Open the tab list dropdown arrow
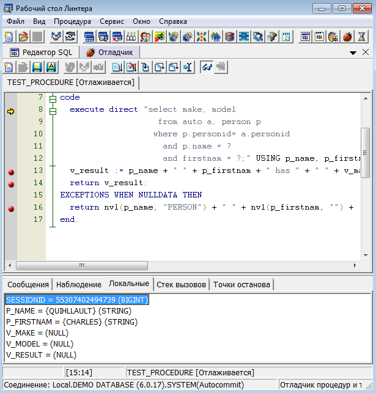Image resolution: width=376 pixels, height=393 pixels. point(353,53)
